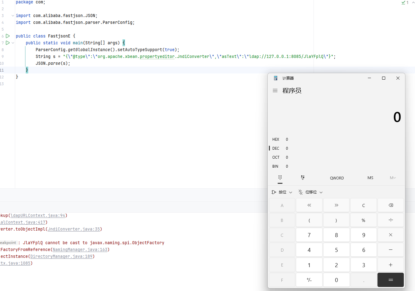415x291 pixels.
Task: Click the divide key in Calculator
Action: [391, 220]
